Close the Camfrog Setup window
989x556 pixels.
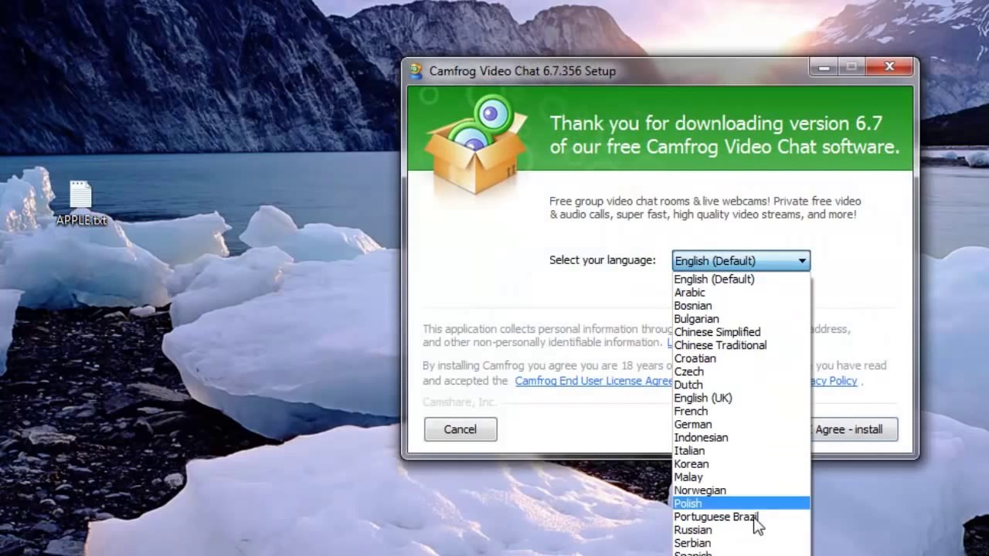point(889,67)
